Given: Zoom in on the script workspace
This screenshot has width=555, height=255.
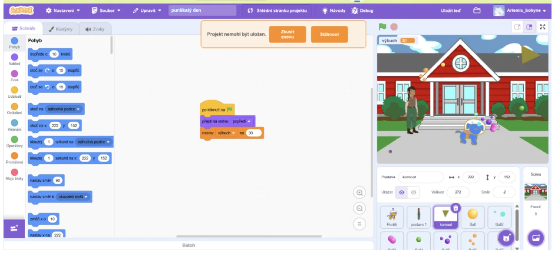Looking at the screenshot, I should (359, 192).
